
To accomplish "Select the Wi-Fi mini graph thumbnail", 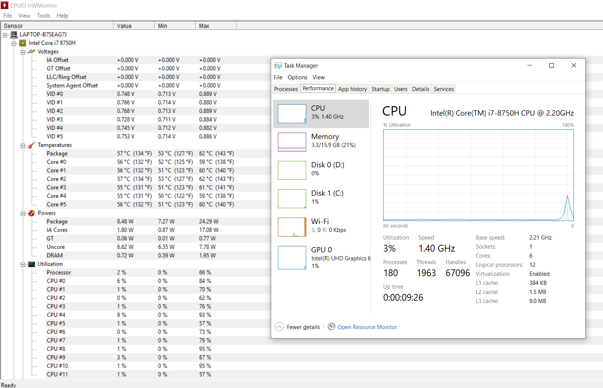I will pos(292,227).
